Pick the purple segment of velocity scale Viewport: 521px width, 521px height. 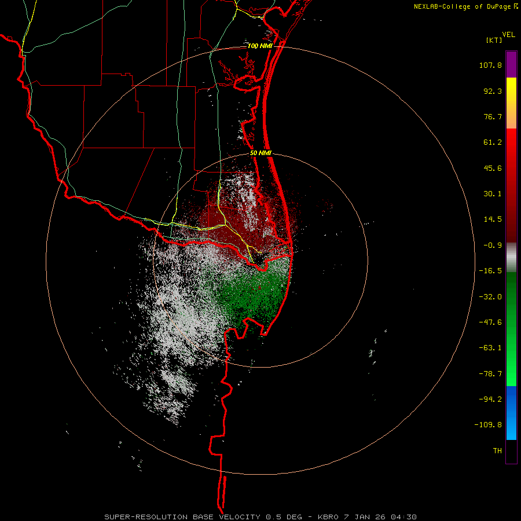(x=511, y=64)
